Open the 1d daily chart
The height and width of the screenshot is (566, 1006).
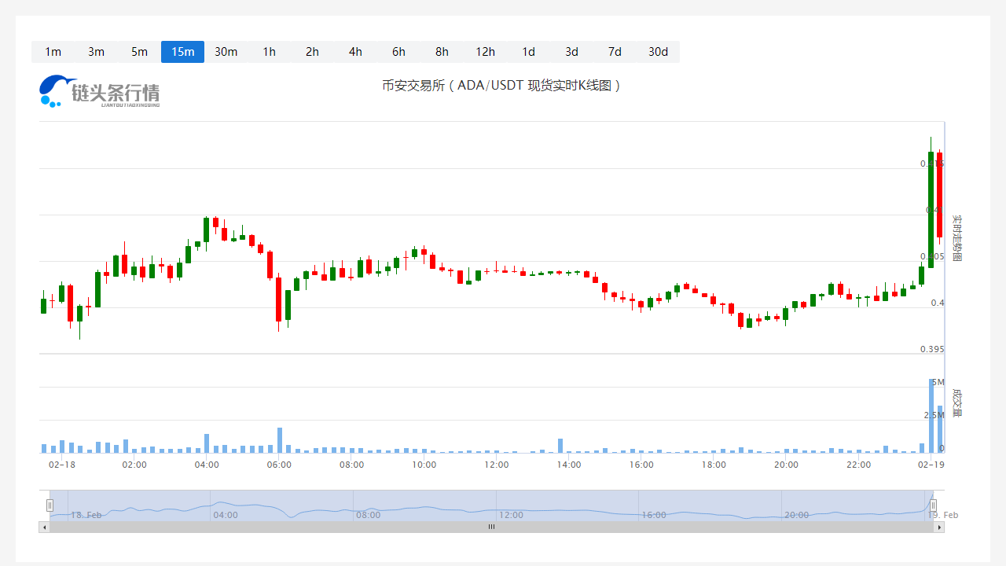tap(528, 52)
